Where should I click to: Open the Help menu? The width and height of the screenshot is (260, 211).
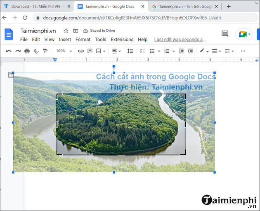[143, 40]
